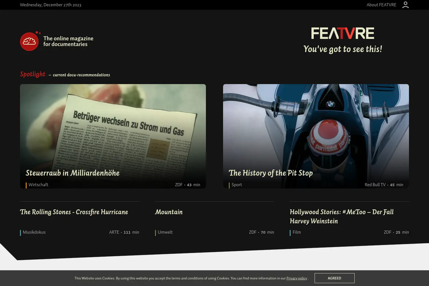429x286 pixels.
Task: Select the Film category tag
Action: 297,232
